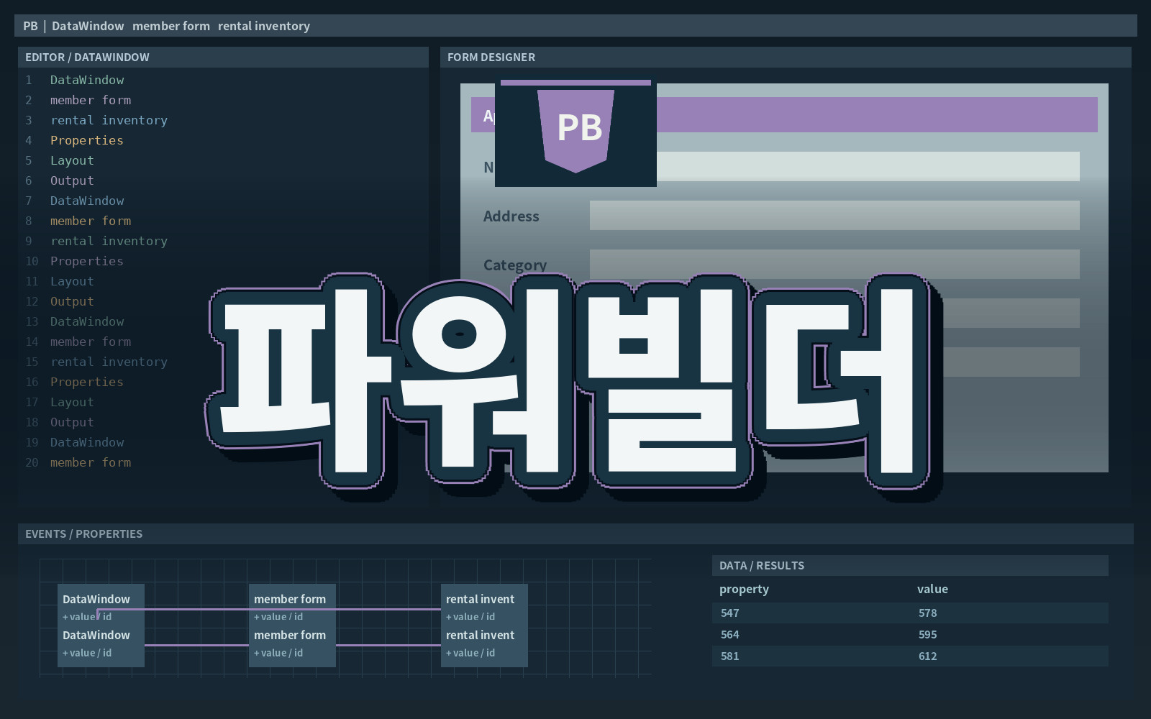This screenshot has height=719, width=1151.
Task: Select the 595 value cell
Action: click(928, 634)
